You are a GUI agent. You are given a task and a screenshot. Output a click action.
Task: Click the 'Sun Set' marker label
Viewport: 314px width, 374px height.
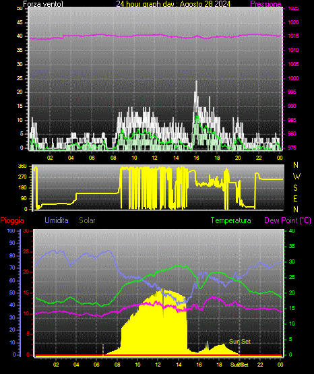coord(240,342)
